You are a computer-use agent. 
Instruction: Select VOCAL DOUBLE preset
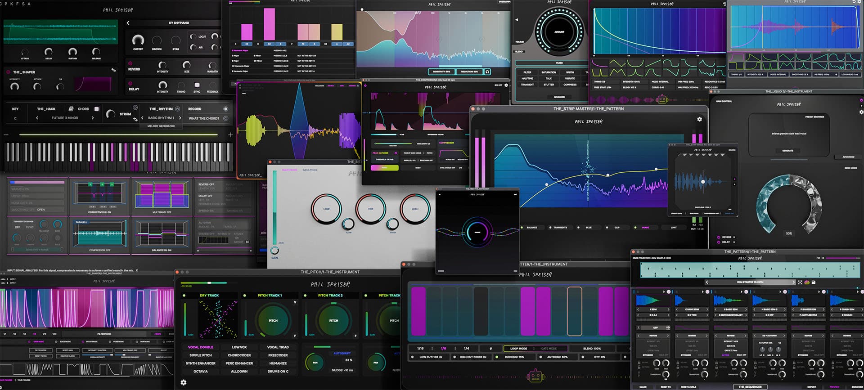click(200, 347)
